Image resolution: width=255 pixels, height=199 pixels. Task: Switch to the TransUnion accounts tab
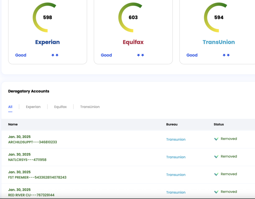coord(90,107)
